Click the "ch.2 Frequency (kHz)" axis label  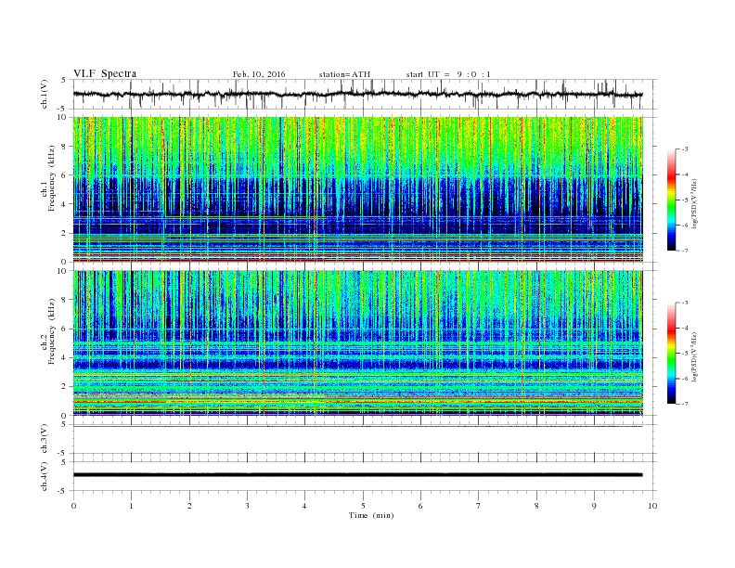tap(48, 332)
